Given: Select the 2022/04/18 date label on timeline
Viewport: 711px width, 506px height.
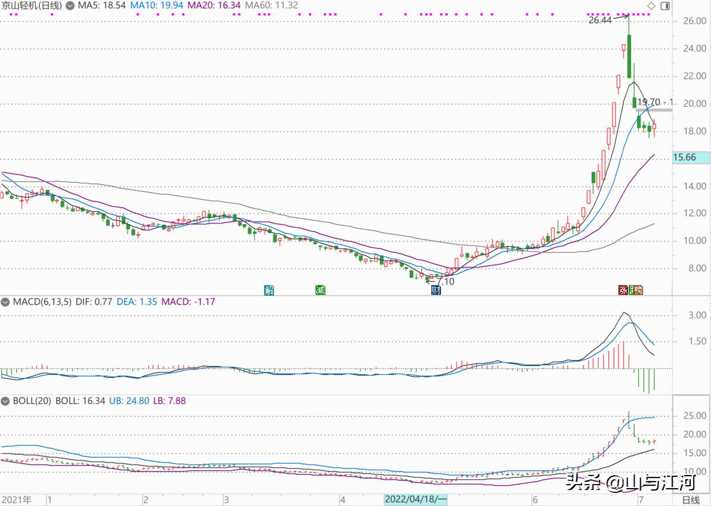Looking at the screenshot, I should [416, 499].
